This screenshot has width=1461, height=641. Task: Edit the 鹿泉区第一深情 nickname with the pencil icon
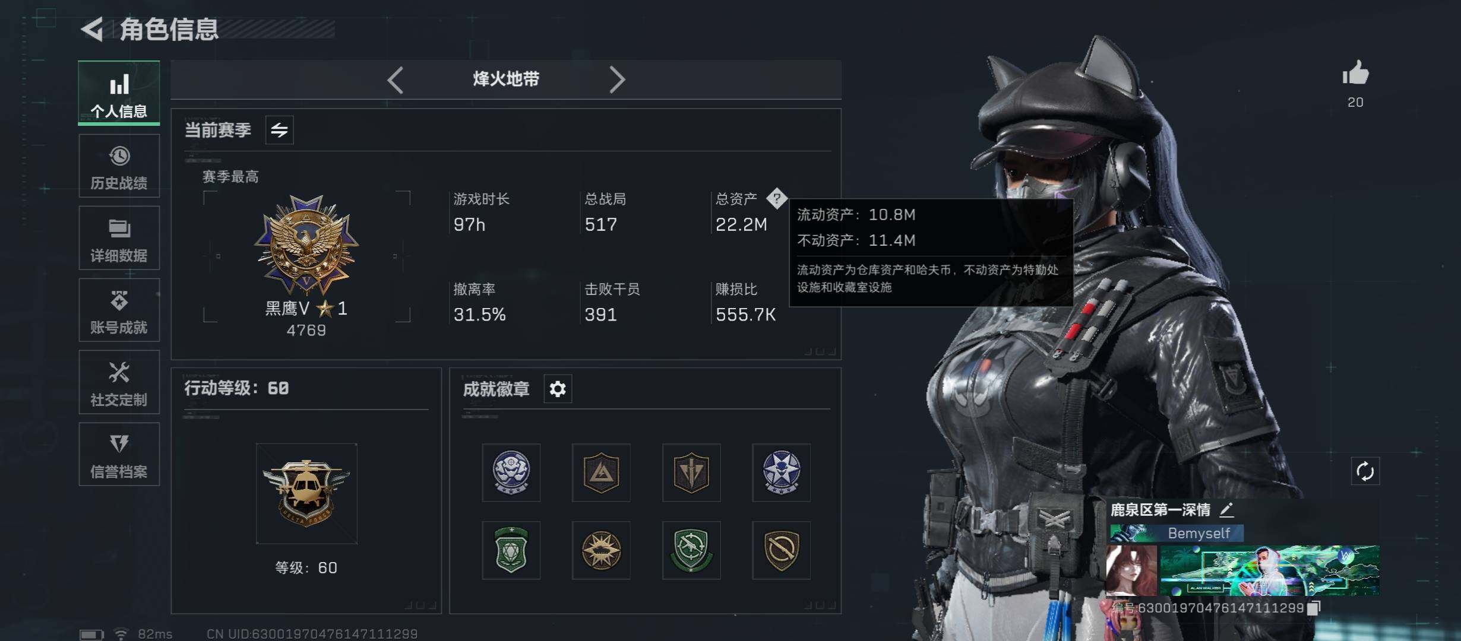tap(1226, 509)
